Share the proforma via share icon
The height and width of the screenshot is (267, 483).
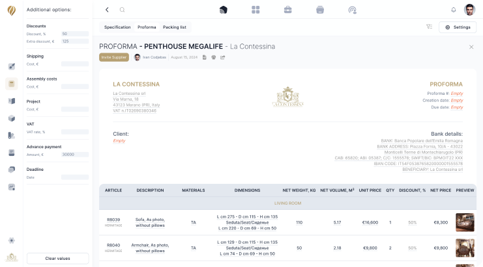223,57
